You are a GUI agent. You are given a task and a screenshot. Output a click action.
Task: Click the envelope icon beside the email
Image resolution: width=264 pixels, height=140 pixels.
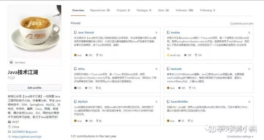[x=10, y=132]
